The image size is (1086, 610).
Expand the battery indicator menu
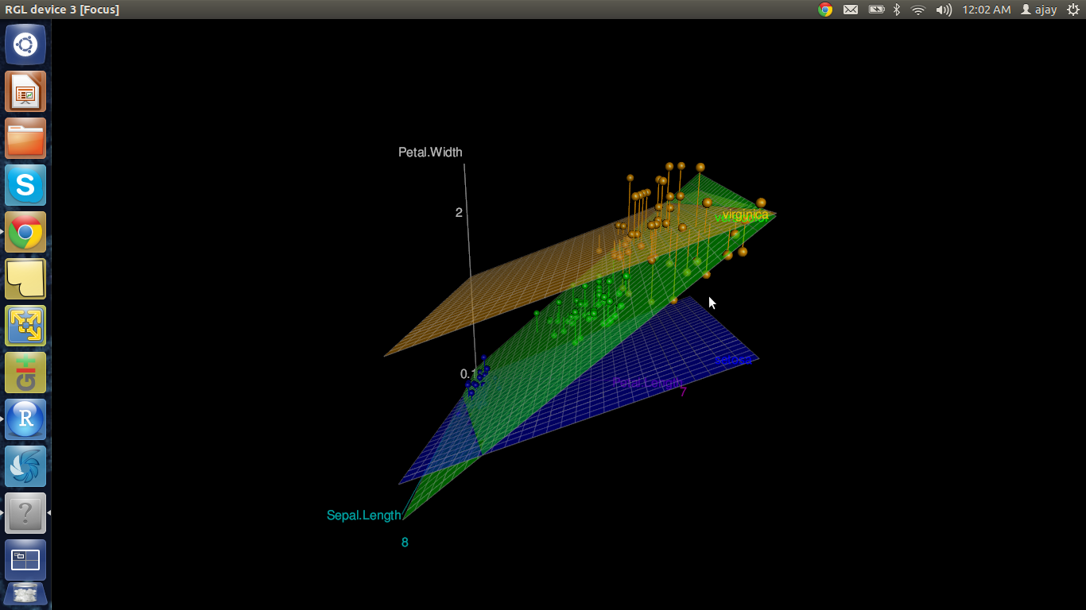876,10
